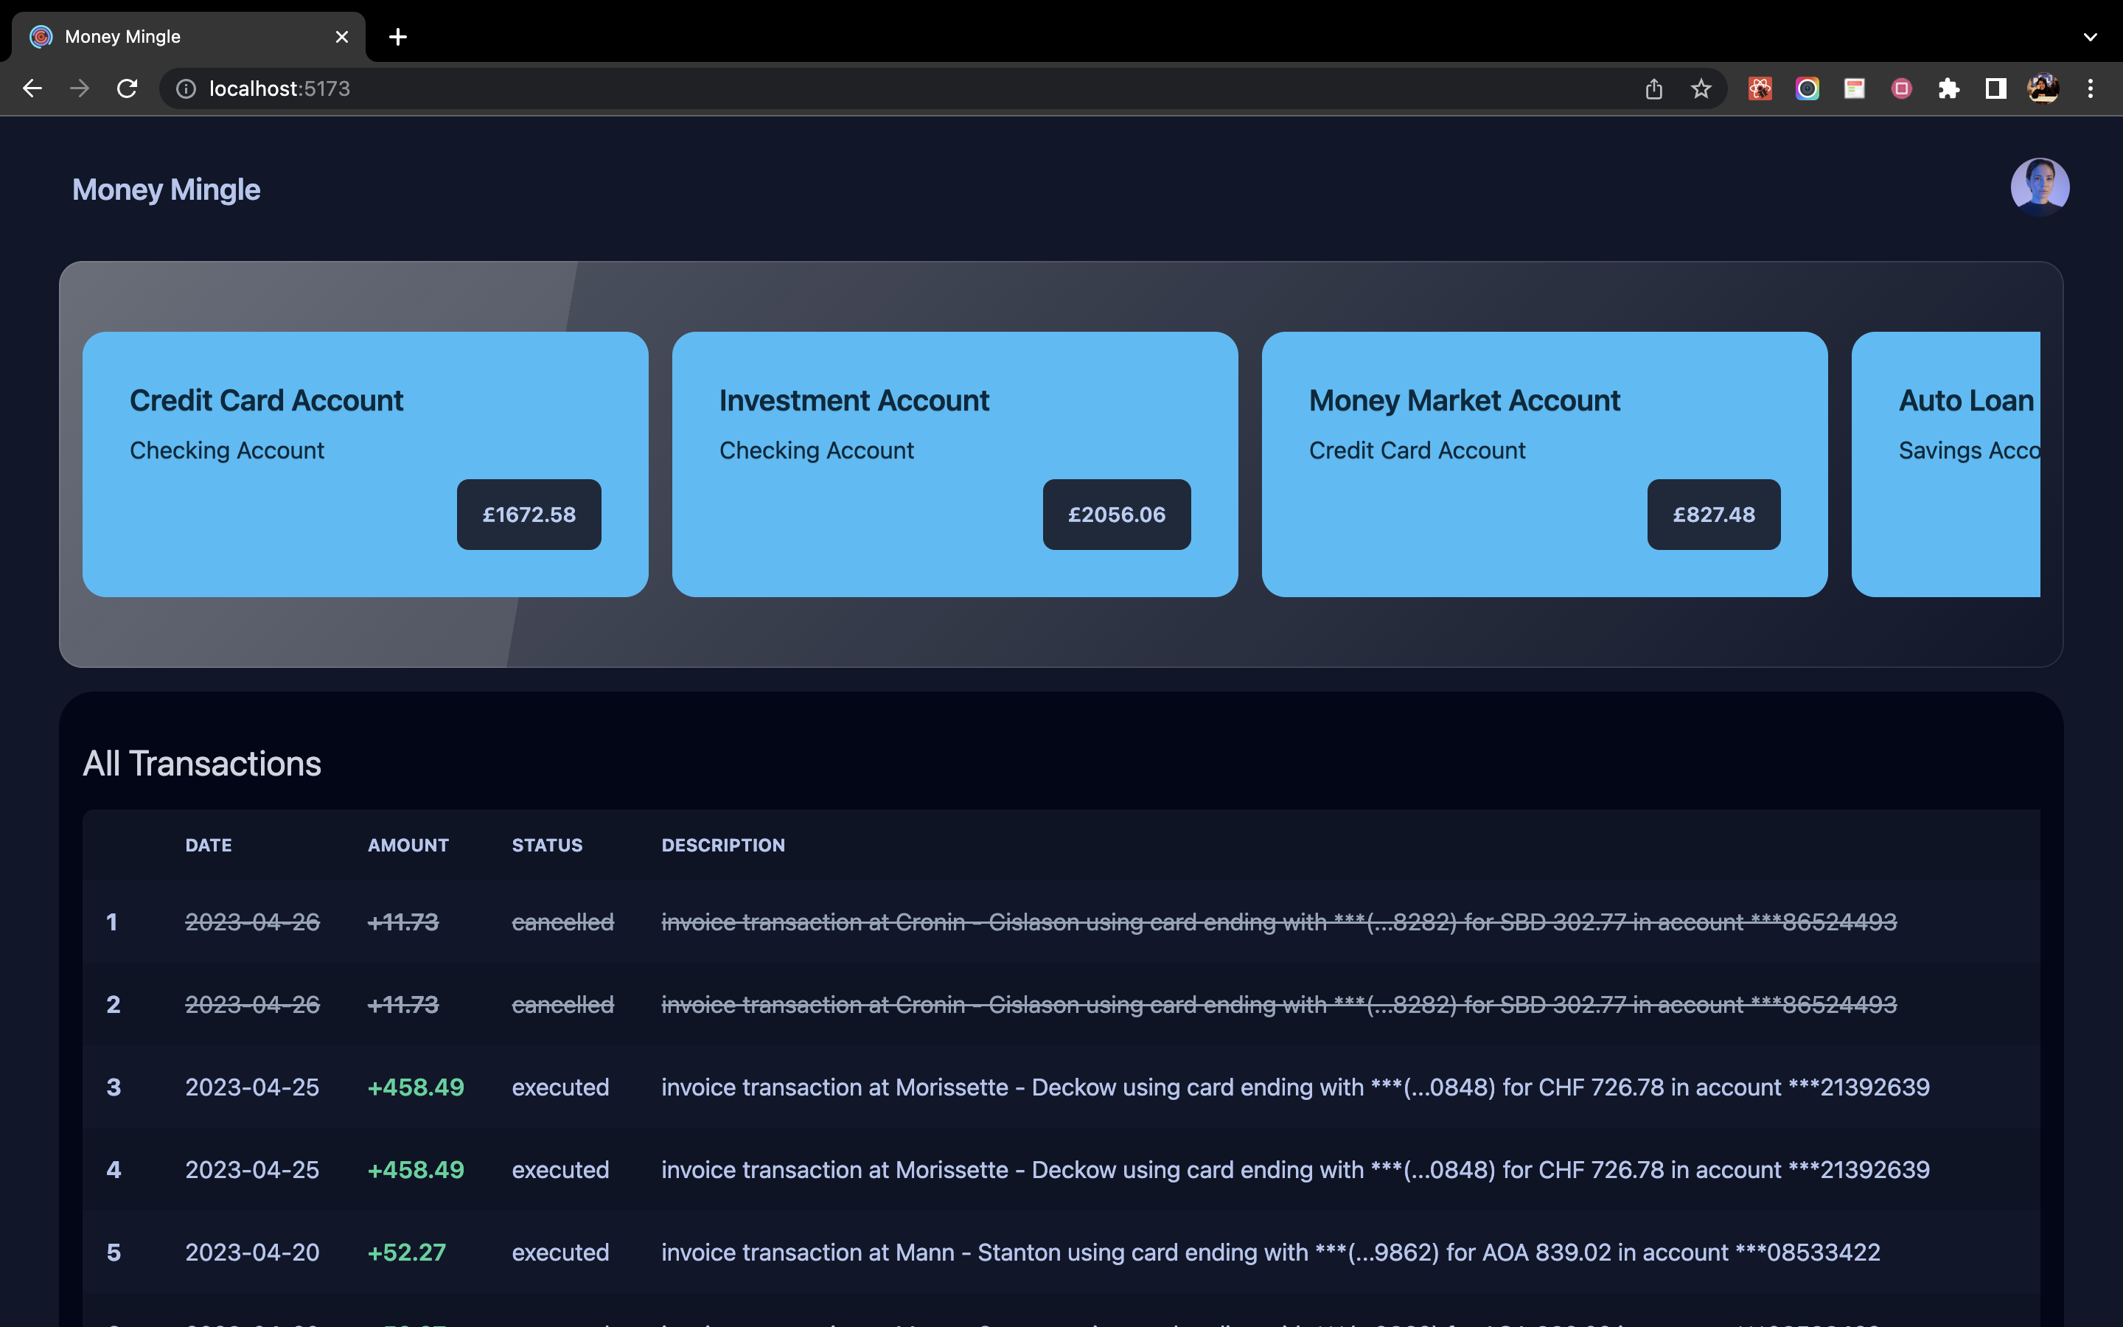Click the browser back arrow
Image resolution: width=2123 pixels, height=1327 pixels.
click(x=32, y=88)
